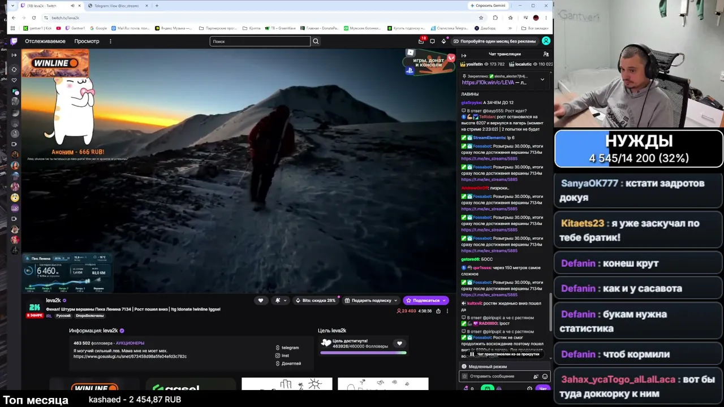Open the Все закладки folder

[535, 28]
